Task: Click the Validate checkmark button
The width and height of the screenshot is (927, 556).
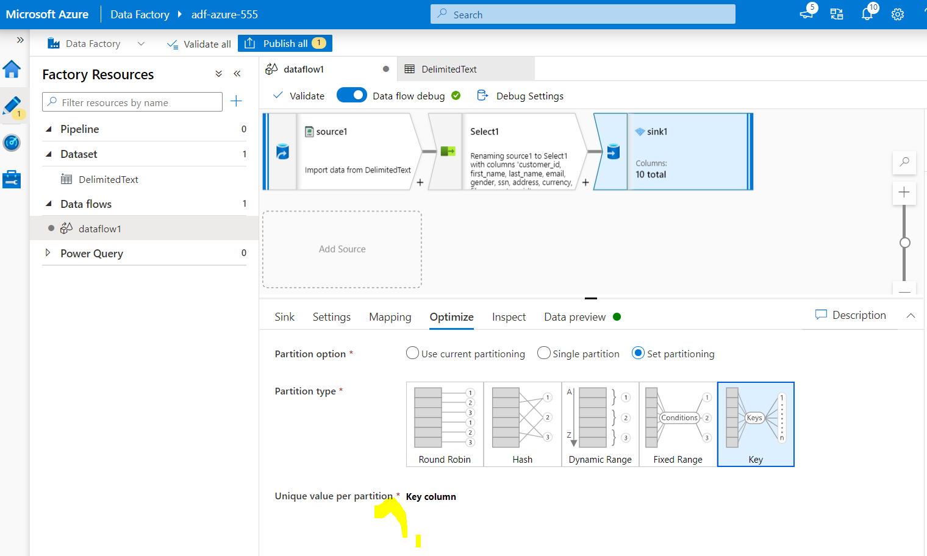Action: click(x=299, y=96)
